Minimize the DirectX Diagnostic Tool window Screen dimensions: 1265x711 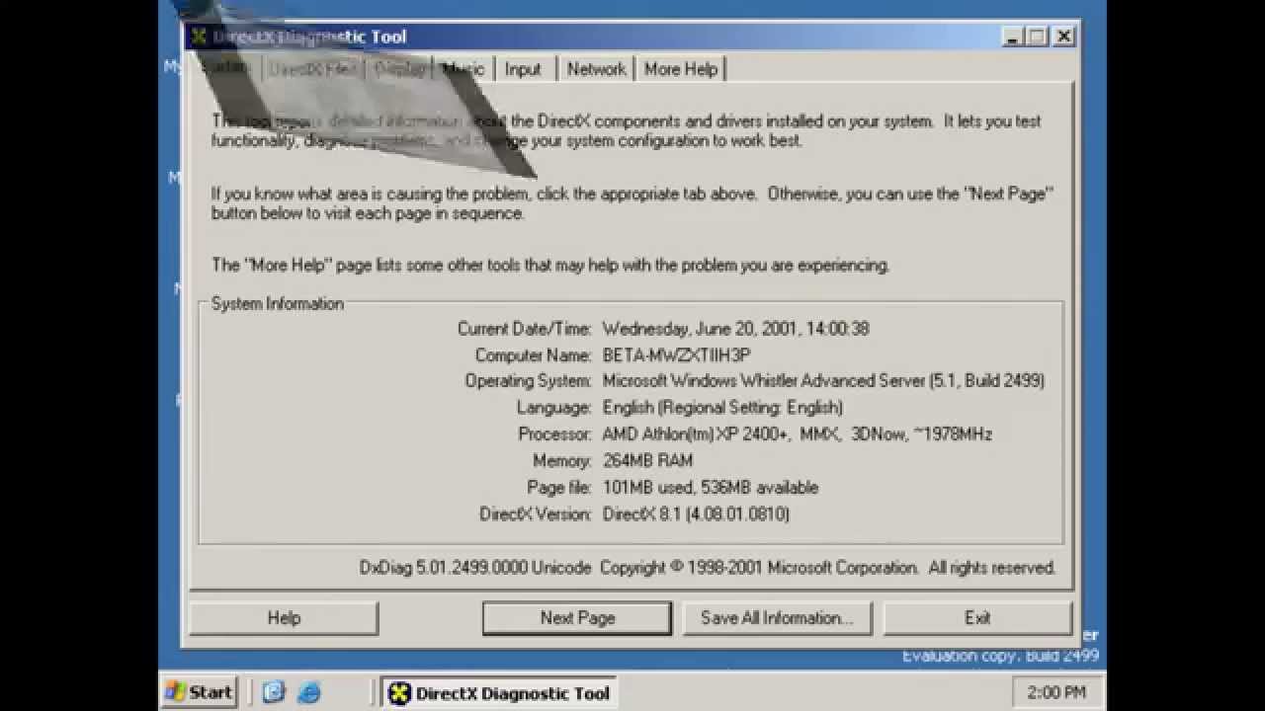[1012, 37]
